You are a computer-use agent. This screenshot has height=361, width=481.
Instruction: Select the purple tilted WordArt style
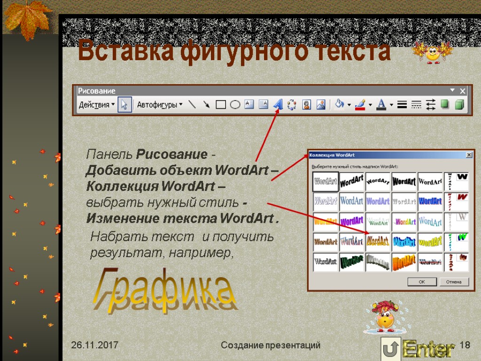[x=351, y=221]
